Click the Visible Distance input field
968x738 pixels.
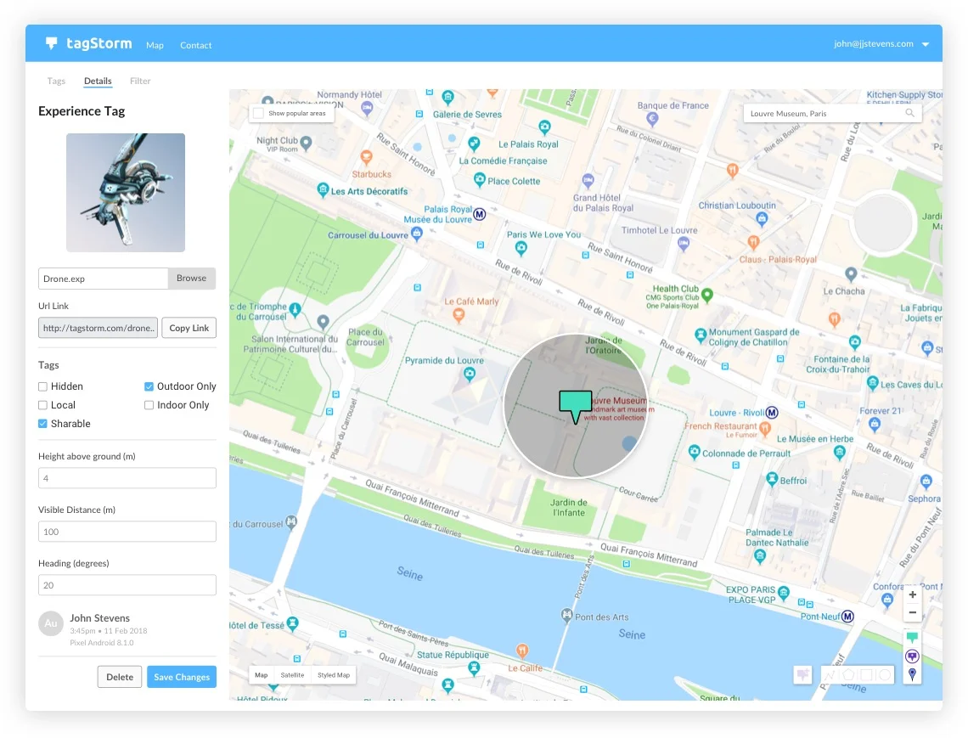click(x=127, y=532)
